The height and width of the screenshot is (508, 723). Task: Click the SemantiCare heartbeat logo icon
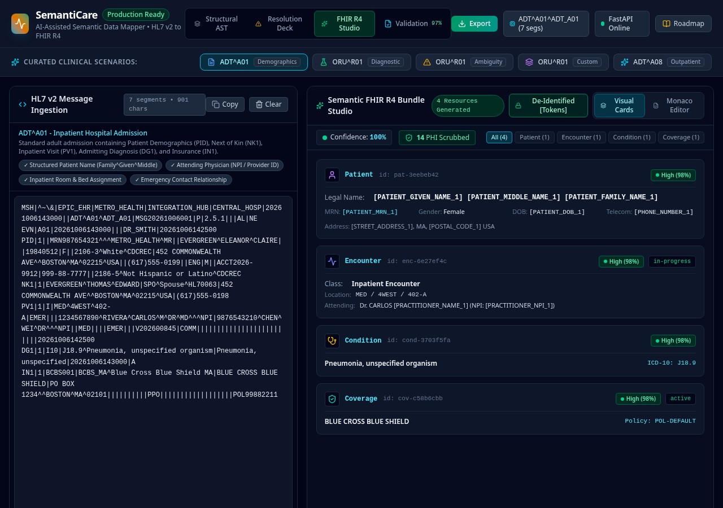point(20,24)
